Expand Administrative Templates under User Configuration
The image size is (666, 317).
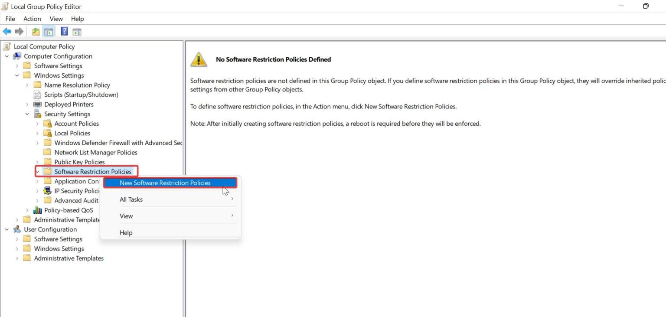(x=16, y=258)
